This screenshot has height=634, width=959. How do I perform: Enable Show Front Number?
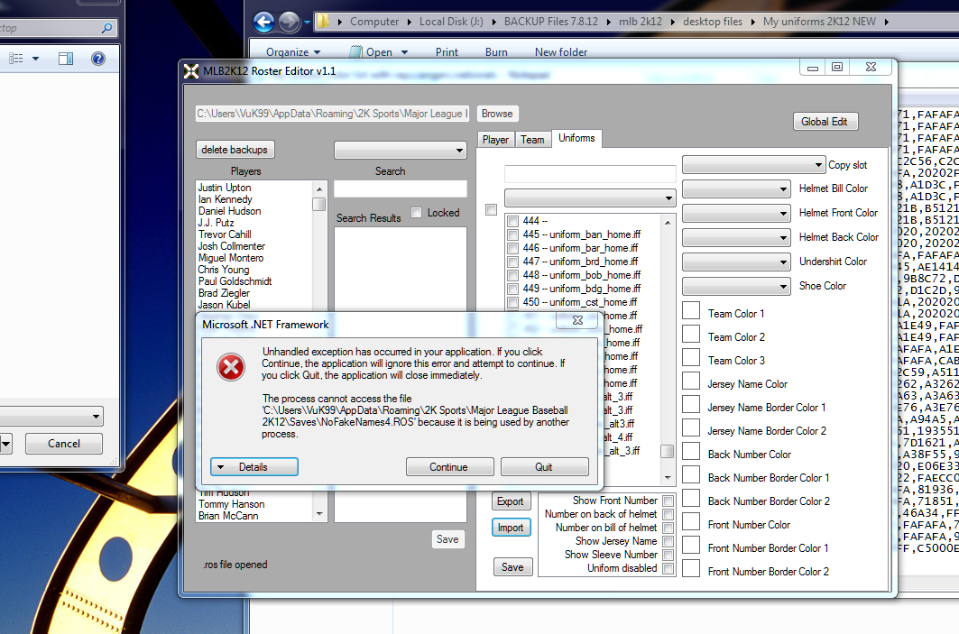pyautogui.click(x=669, y=501)
